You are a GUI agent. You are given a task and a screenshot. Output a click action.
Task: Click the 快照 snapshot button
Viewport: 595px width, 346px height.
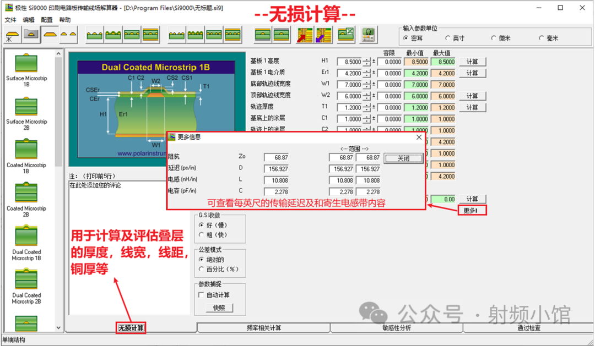click(x=219, y=308)
